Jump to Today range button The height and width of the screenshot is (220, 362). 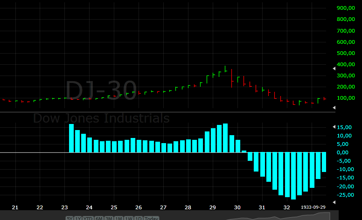tap(151, 218)
